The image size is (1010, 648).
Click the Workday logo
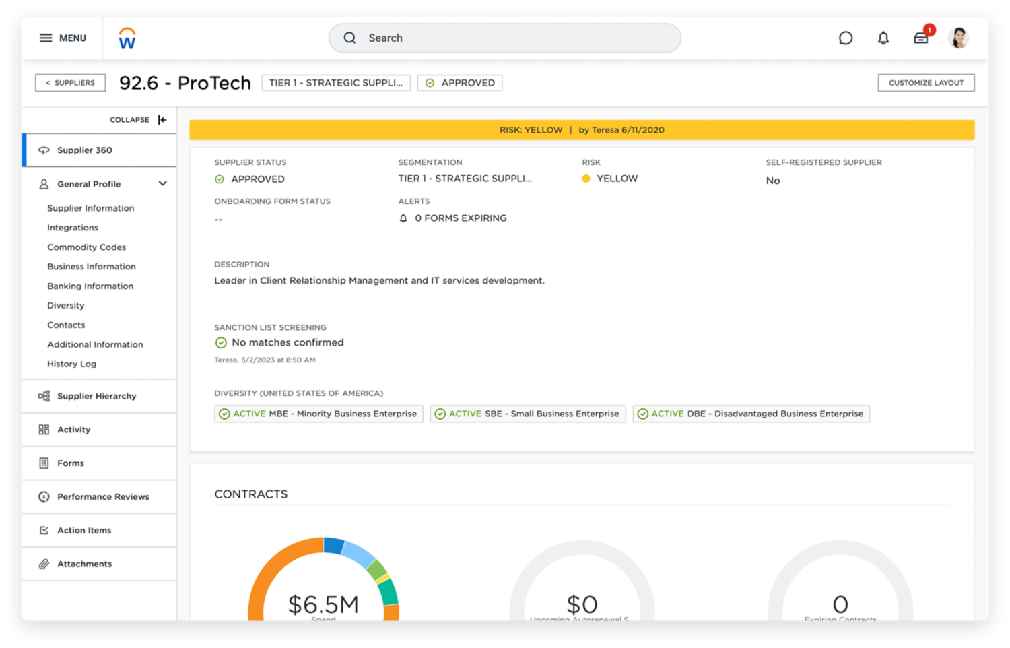(x=127, y=38)
